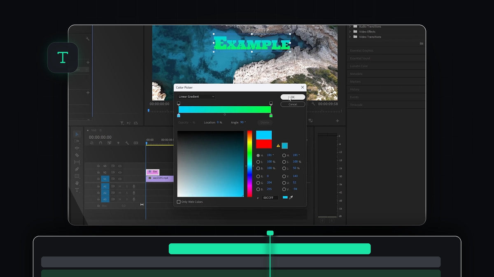
Task: Toggle V2 track output eye
Action: [x=120, y=172]
